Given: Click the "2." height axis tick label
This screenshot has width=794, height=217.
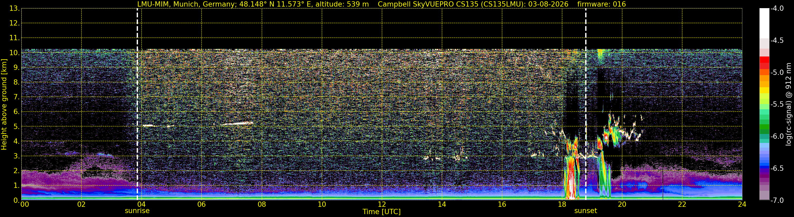Looking at the screenshot, I should point(17,171).
